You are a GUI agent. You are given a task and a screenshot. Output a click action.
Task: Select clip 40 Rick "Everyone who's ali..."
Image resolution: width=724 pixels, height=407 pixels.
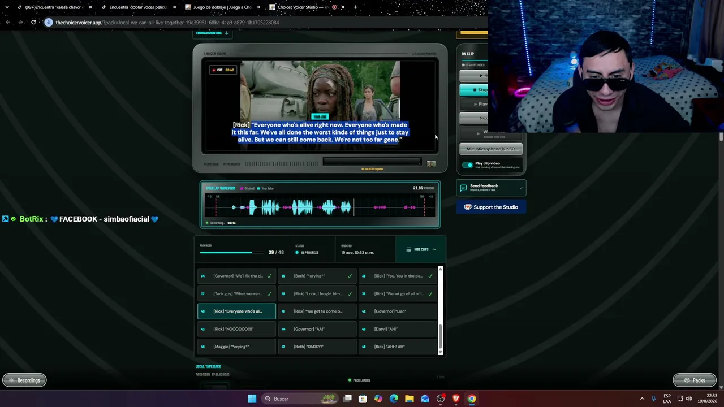tap(236, 311)
